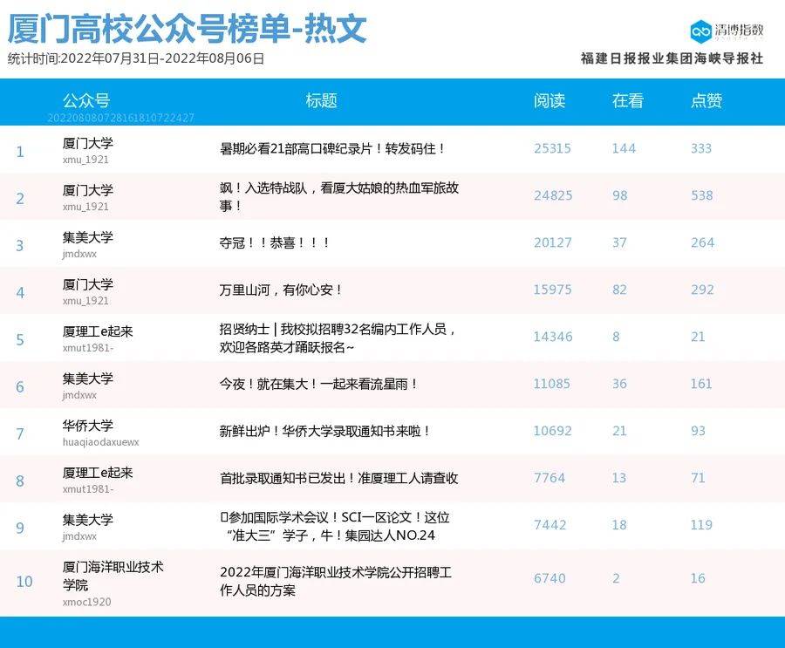Click the 在看 value 98 in rank 2
The width and height of the screenshot is (785, 648).
coord(620,196)
